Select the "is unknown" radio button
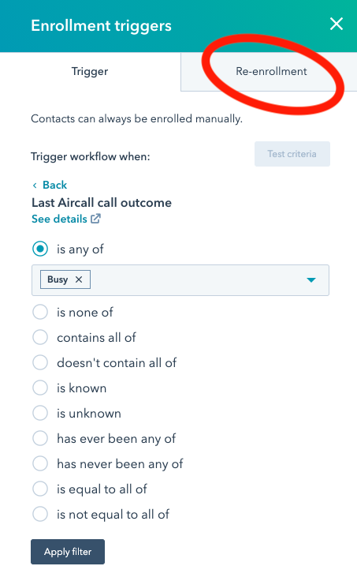Image resolution: width=357 pixels, height=581 pixels. (40, 413)
